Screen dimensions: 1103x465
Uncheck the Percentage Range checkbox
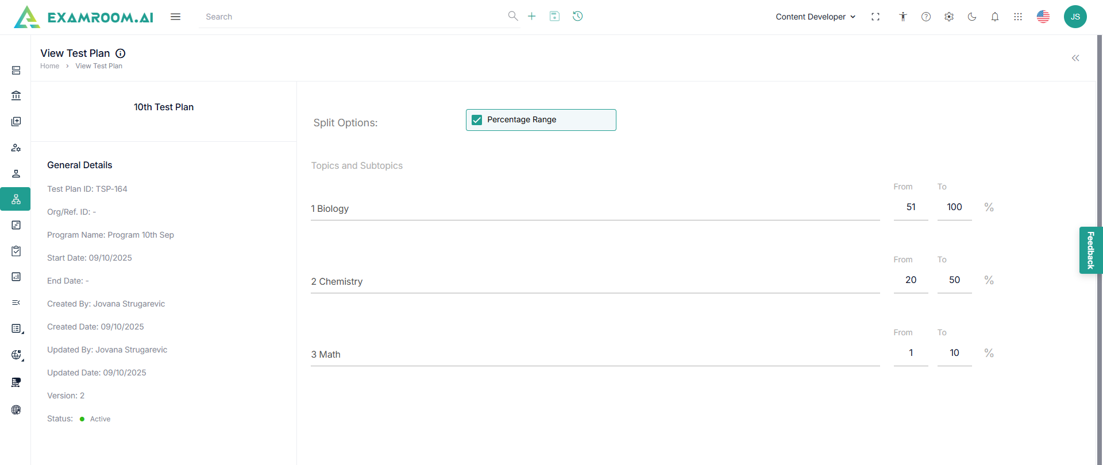(x=477, y=120)
